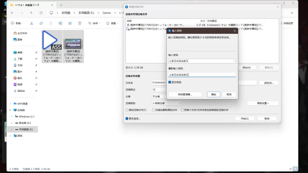Confirm the password with 确定
Screen dimensions: 308x173
click(x=214, y=94)
